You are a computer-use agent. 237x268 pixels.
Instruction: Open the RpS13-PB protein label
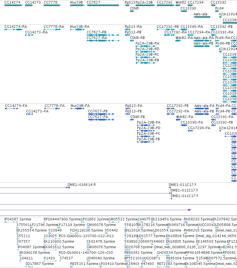pos(134,111)
